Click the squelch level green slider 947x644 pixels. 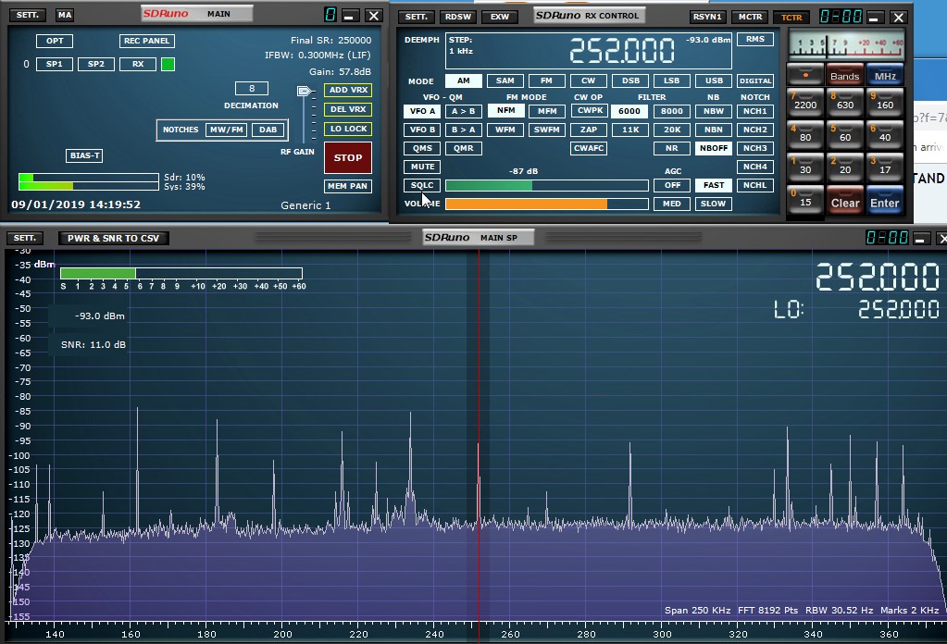(546, 185)
